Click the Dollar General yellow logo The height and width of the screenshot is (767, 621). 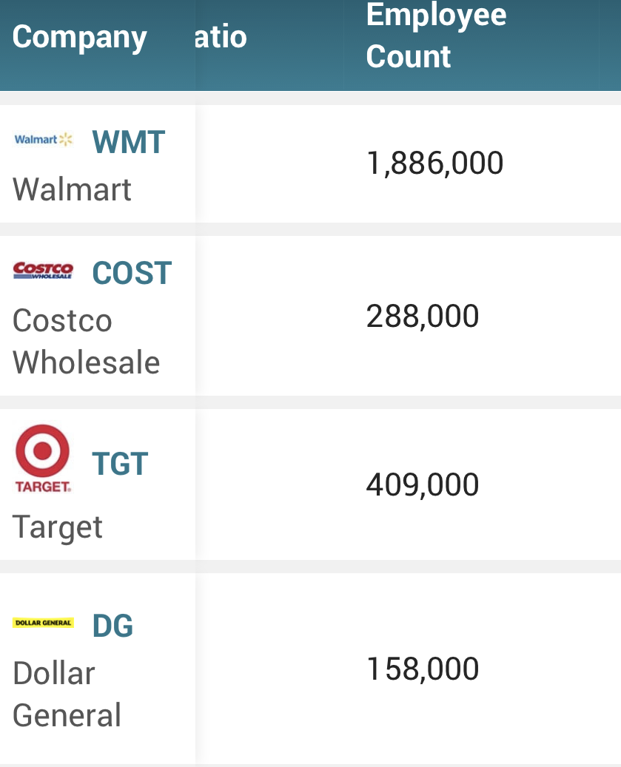pos(43,623)
